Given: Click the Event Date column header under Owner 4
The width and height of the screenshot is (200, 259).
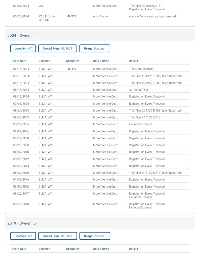Looking at the screenshot, I should click(19, 61).
